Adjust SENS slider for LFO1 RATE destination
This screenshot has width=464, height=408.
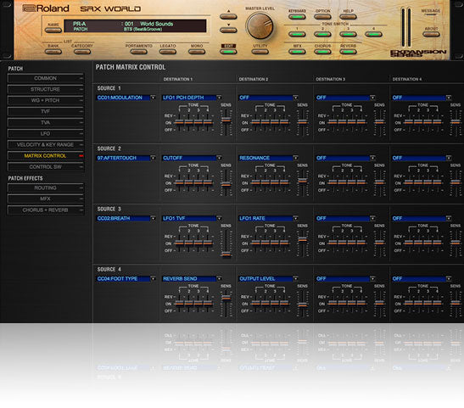point(303,239)
